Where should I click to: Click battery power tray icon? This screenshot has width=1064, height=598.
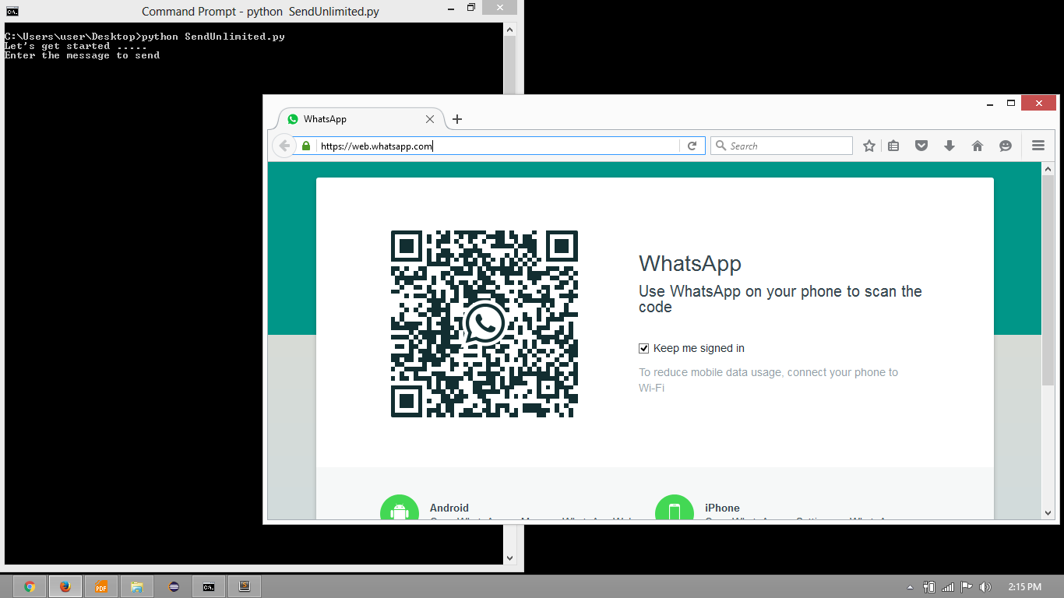click(929, 587)
